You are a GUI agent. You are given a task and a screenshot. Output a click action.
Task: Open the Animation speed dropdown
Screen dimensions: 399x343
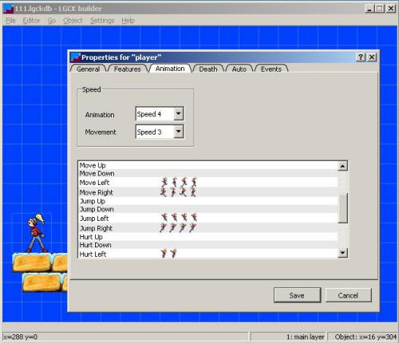click(179, 114)
